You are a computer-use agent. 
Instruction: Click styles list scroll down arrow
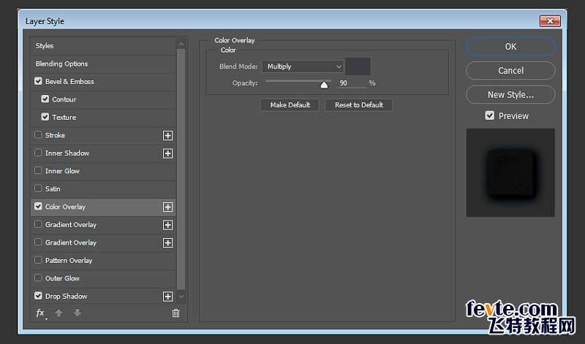click(181, 297)
